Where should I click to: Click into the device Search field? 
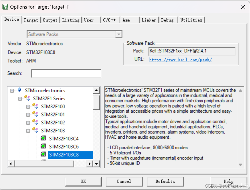tap(66, 73)
